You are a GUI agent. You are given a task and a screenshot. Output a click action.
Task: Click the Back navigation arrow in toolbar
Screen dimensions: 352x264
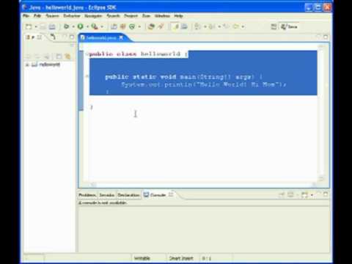[x=235, y=26]
